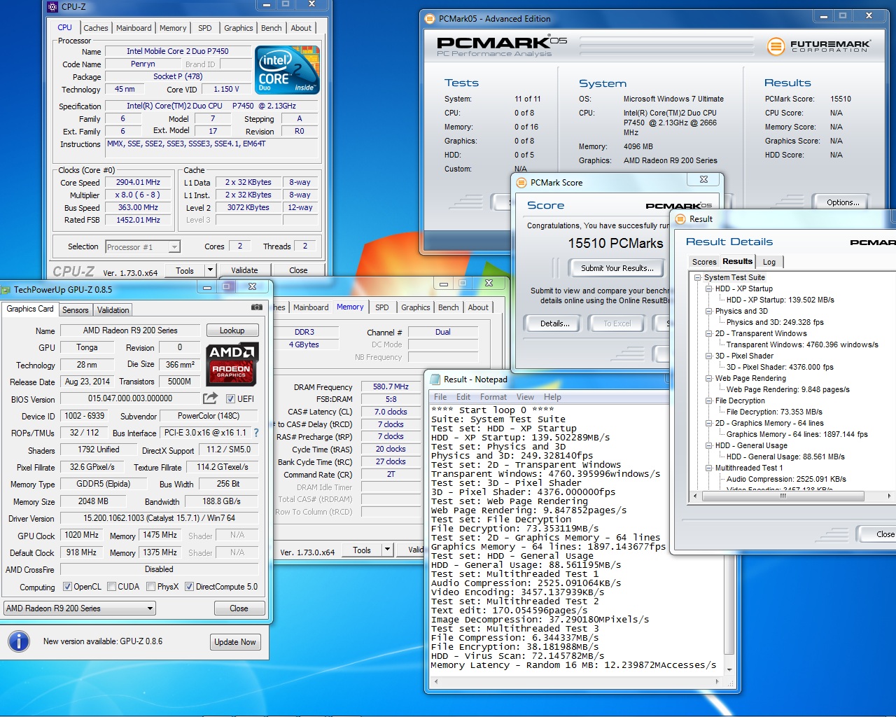Open the Bench tab in the CPU-Z CPU window

pos(271,28)
